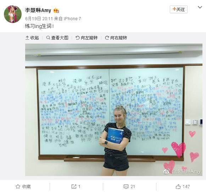
Task: Open the comments with 21 replies
Action: pos(129,186)
